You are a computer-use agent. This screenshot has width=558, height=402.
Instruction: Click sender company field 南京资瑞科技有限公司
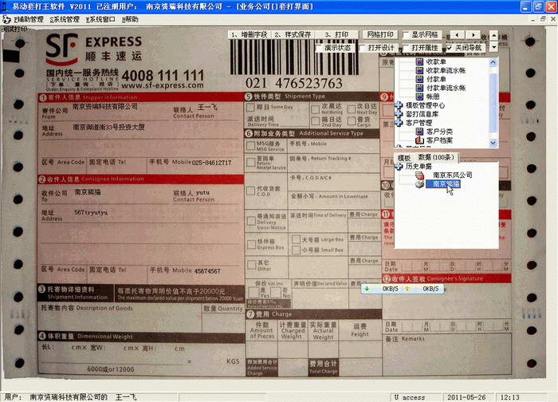click(105, 106)
